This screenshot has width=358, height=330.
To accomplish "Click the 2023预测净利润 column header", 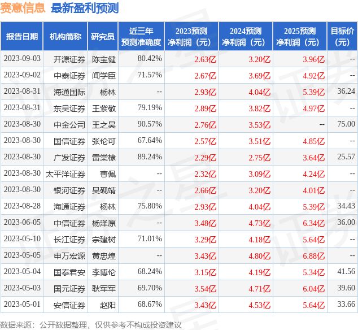I will [191, 36].
